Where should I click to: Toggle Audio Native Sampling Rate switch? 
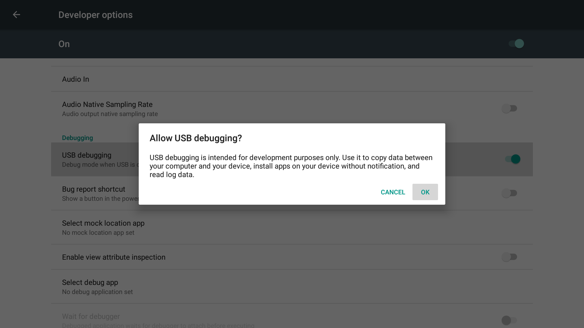509,108
